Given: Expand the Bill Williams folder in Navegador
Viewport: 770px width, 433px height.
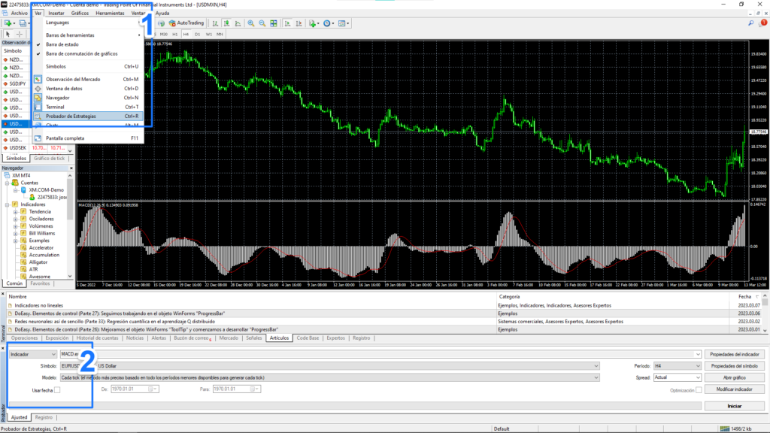Looking at the screenshot, I should [x=15, y=233].
